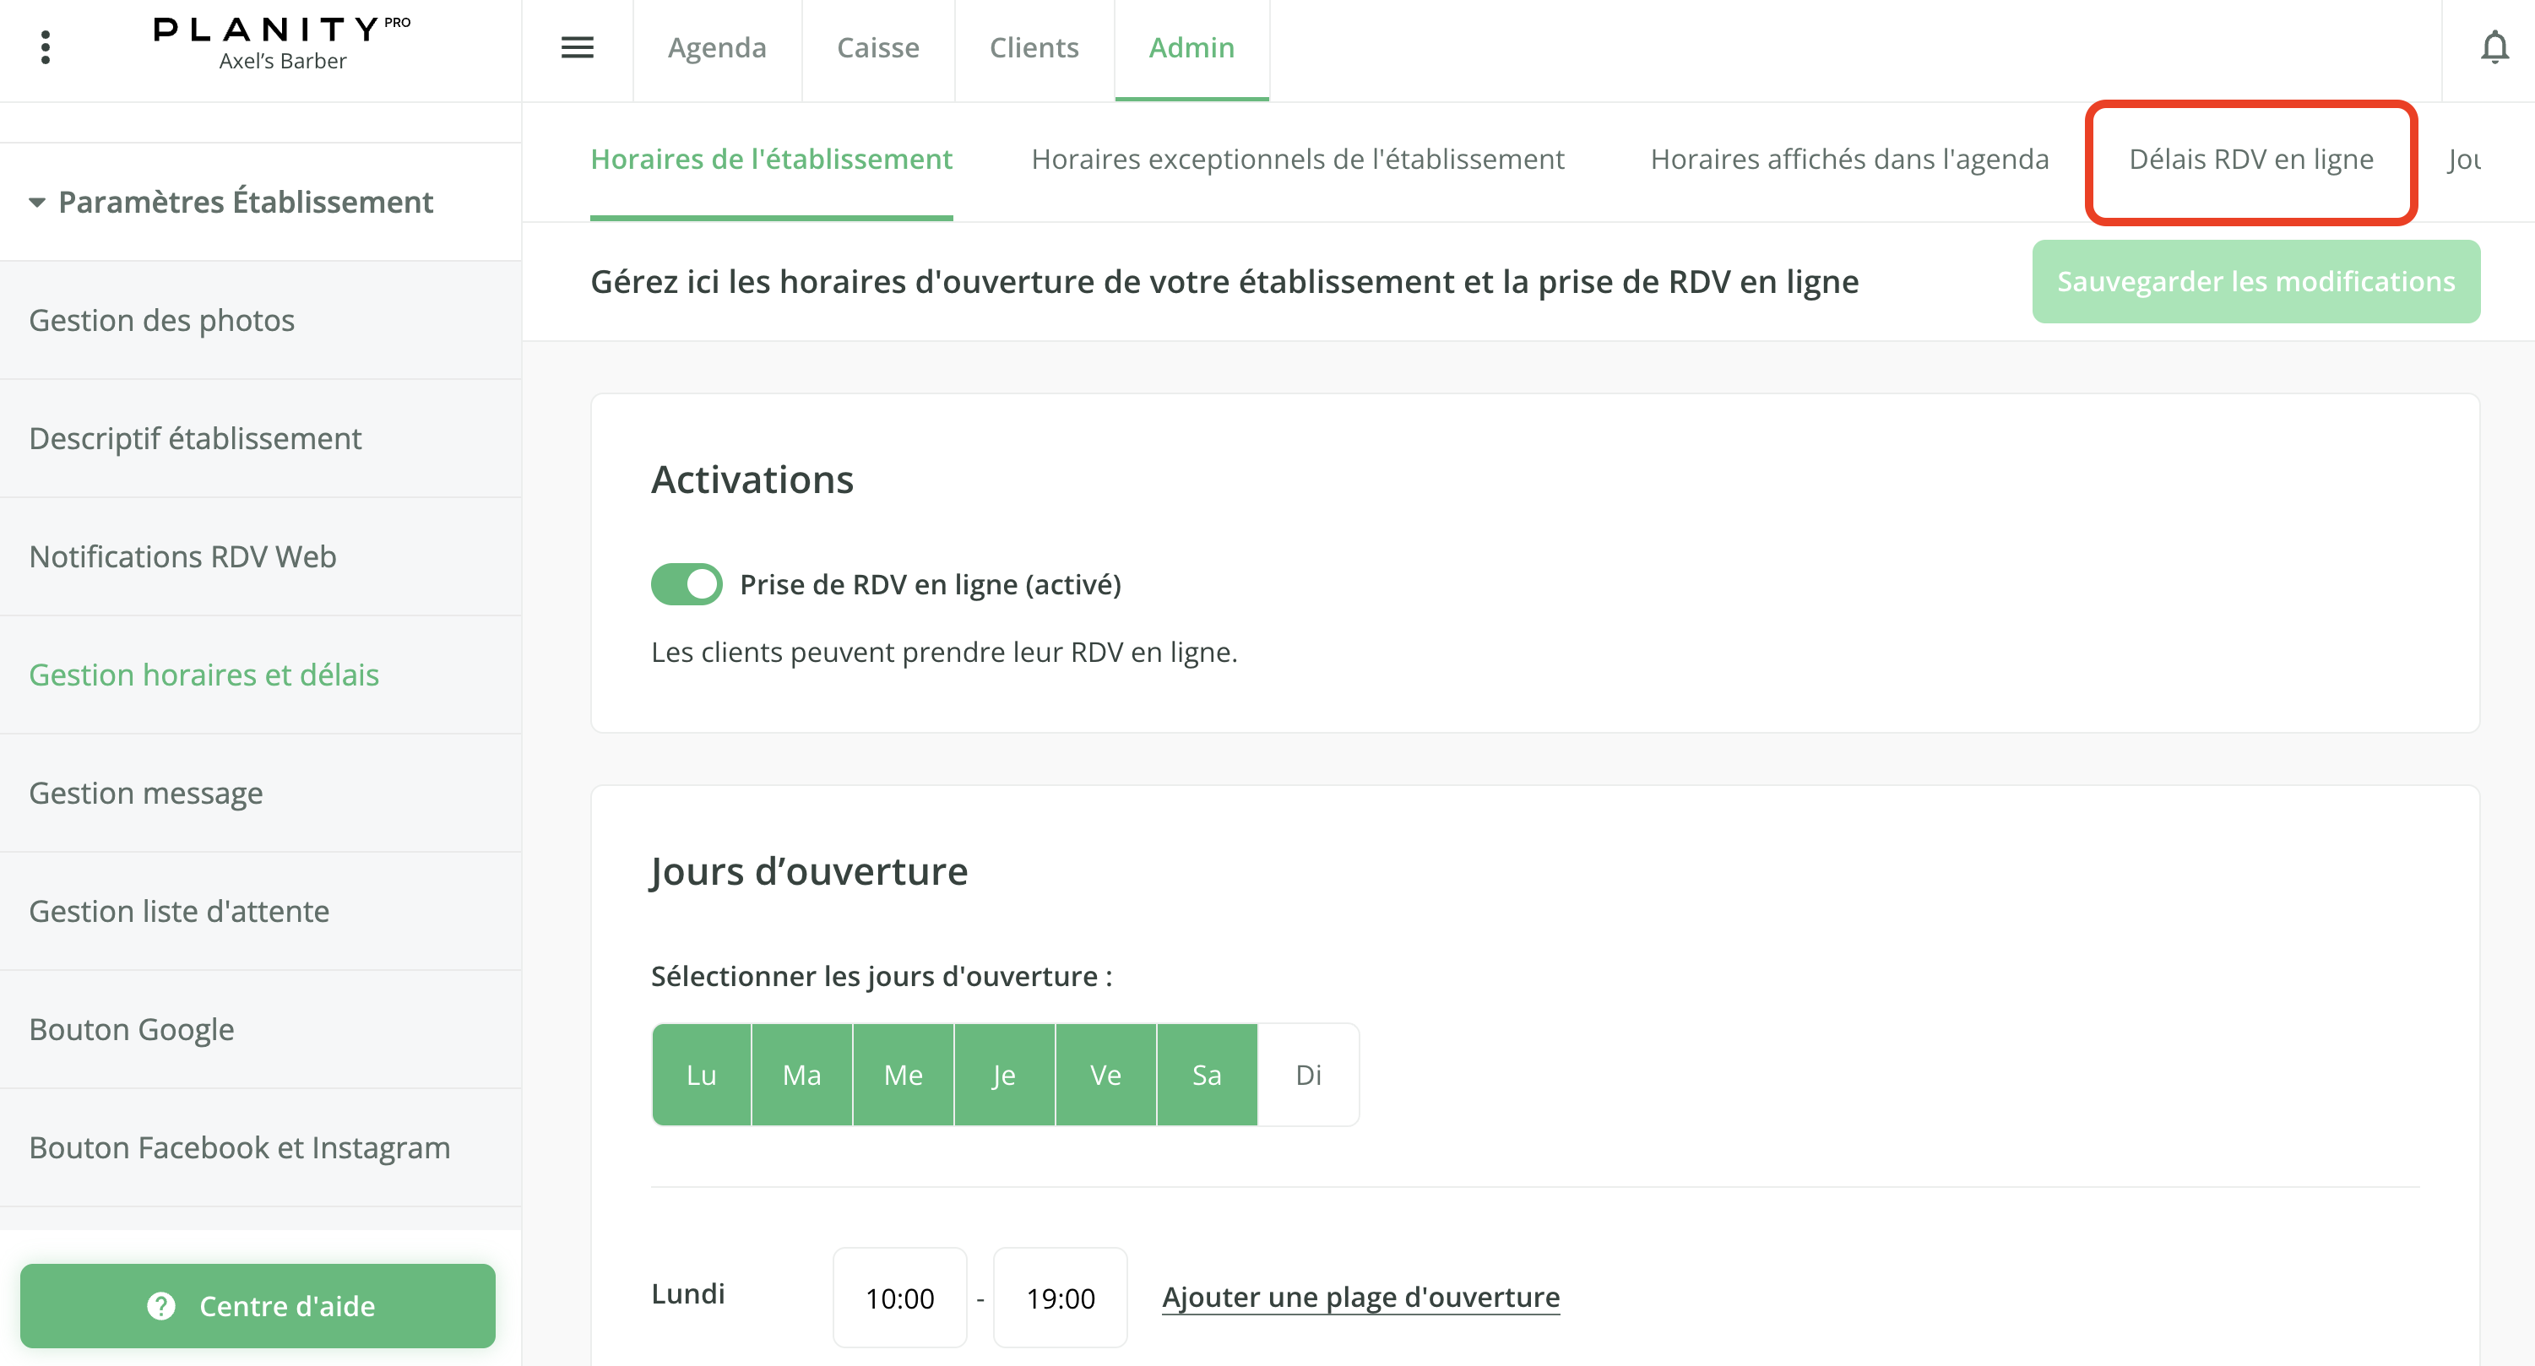The height and width of the screenshot is (1366, 2535).
Task: Toggle Mercredi opening day button
Action: coord(903,1075)
